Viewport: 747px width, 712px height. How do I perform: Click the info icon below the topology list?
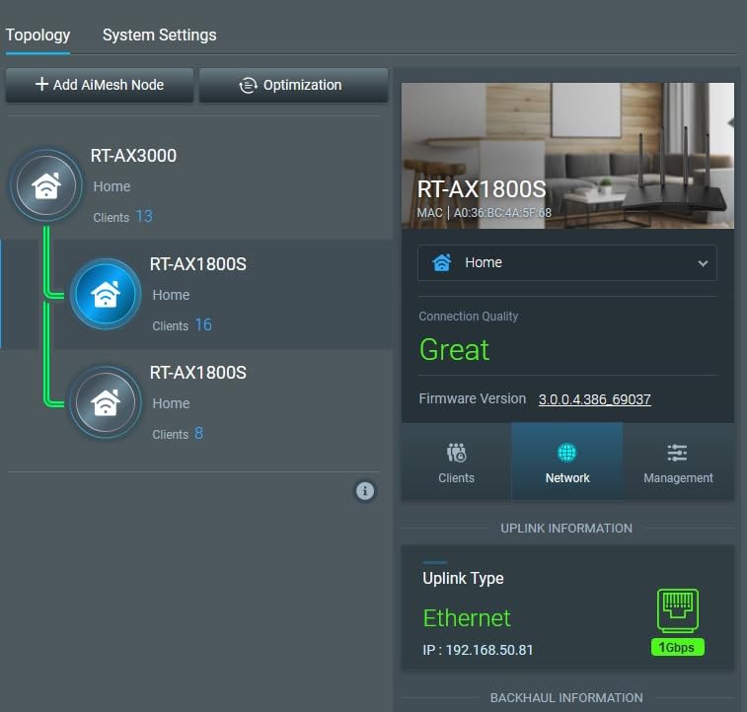365,491
